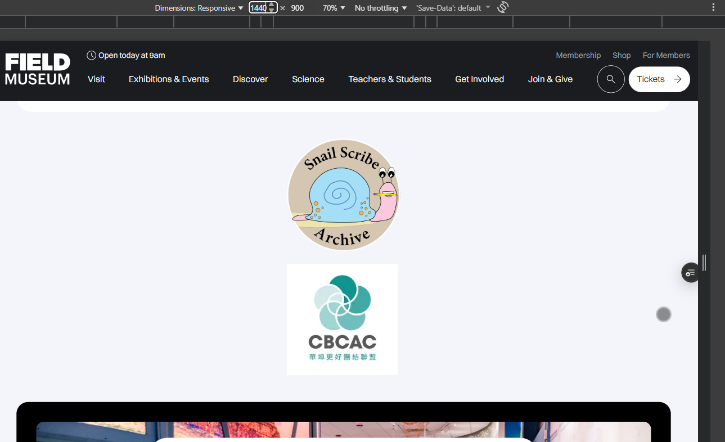This screenshot has height=442, width=725.
Task: Open the Dimensions: Responsive dropdown
Action: pos(199,8)
